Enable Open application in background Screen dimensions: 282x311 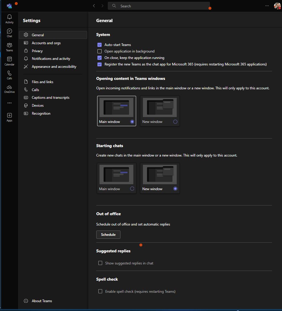pos(100,51)
